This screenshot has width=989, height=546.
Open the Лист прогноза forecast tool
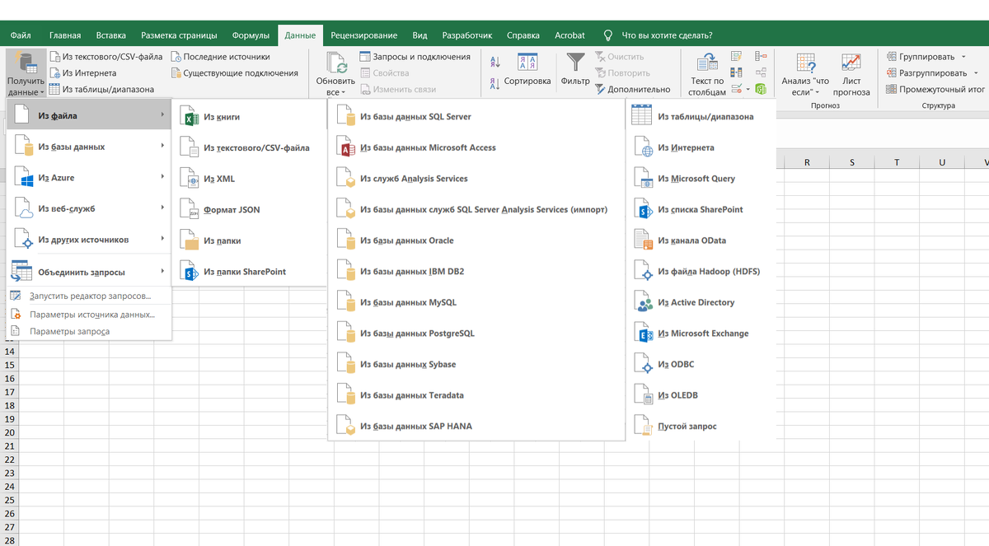[x=851, y=72]
